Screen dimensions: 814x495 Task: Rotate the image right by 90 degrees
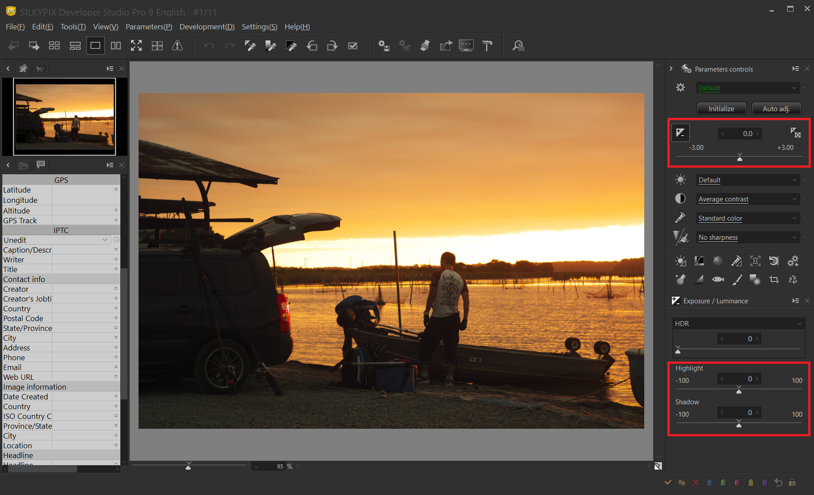pos(332,46)
